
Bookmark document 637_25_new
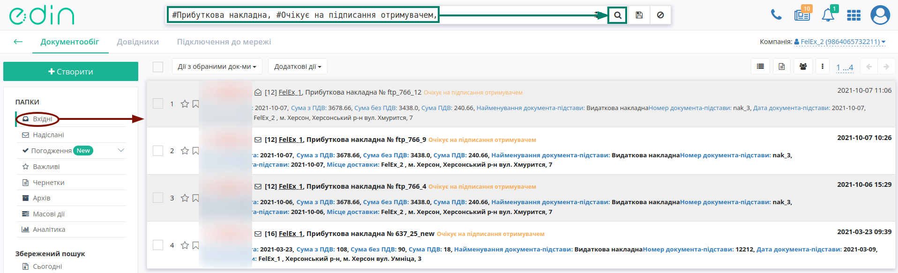pyautogui.click(x=196, y=245)
